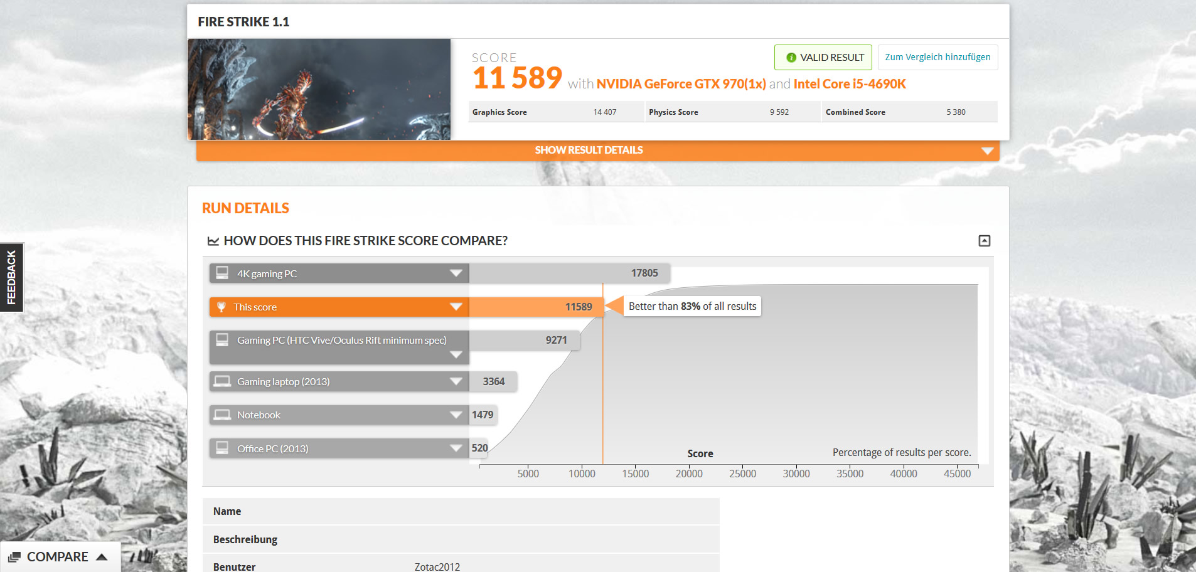The height and width of the screenshot is (572, 1196).
Task: Open the Compare panel arrow
Action: [102, 557]
